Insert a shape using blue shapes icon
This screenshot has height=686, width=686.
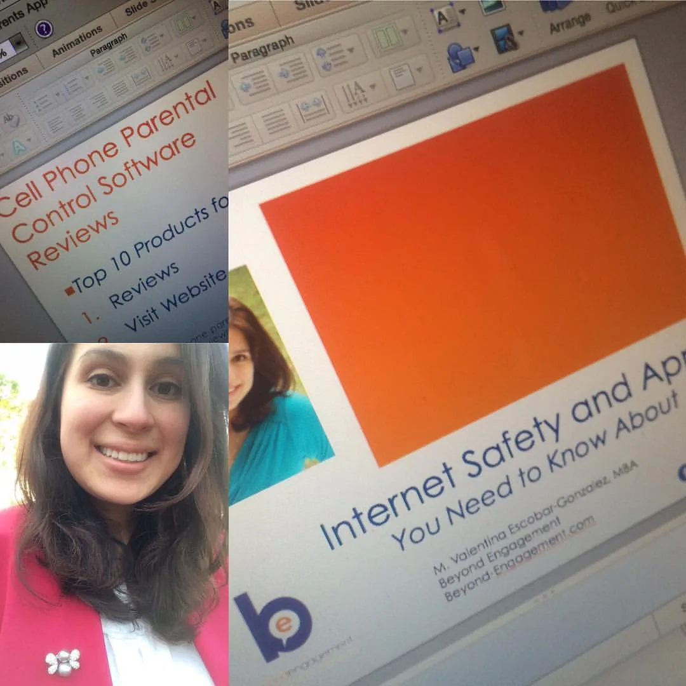pos(459,58)
